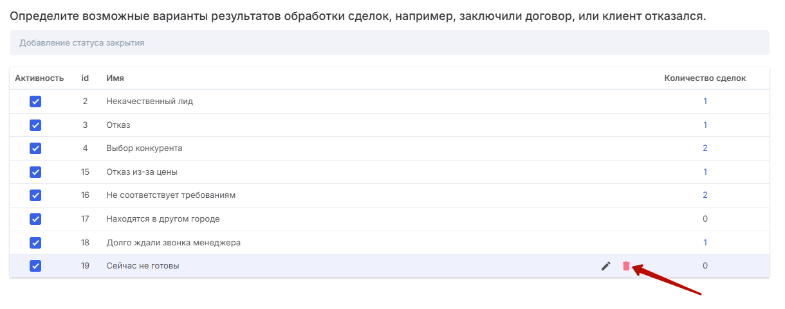Toggle checkbox for Отказ из-за цены
The height and width of the screenshot is (309, 785).
click(x=35, y=172)
